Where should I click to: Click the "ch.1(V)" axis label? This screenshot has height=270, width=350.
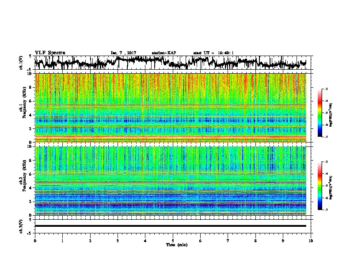tap(21, 63)
